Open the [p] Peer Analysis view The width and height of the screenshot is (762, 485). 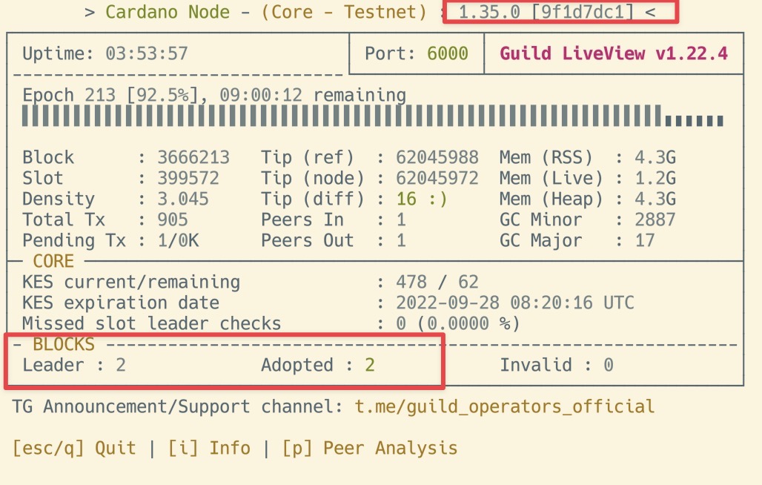370,448
